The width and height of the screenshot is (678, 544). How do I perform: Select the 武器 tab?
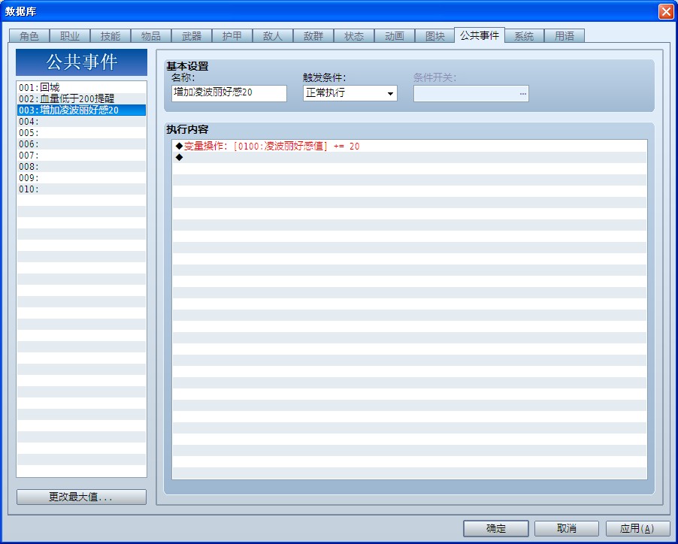[192, 36]
